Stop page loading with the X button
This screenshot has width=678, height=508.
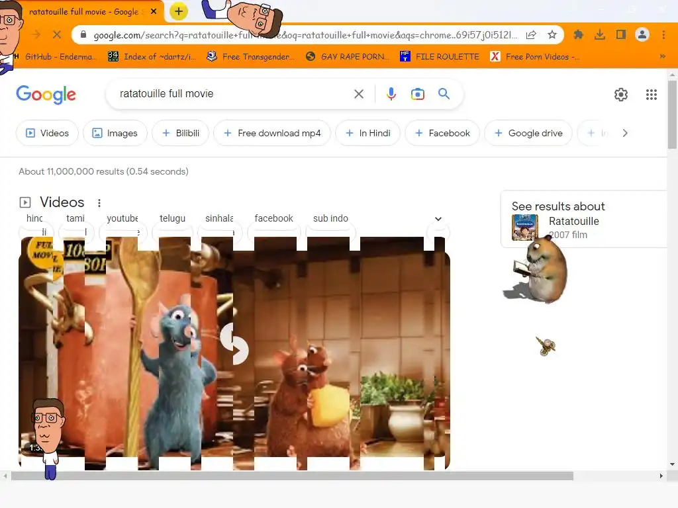[57, 34]
